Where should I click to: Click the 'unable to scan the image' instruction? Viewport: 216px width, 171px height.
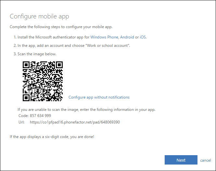(x=86, y=110)
